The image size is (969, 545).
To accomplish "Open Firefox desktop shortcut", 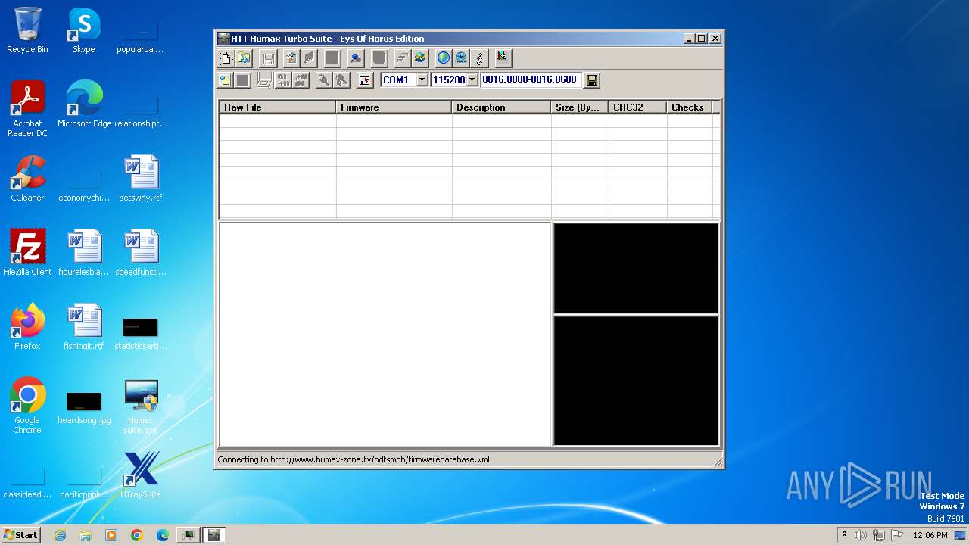I will click(27, 328).
